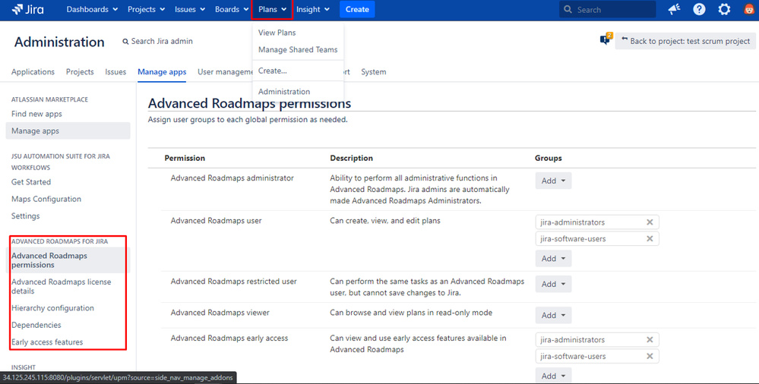Click the Description column header
The width and height of the screenshot is (759, 384).
pos(352,158)
